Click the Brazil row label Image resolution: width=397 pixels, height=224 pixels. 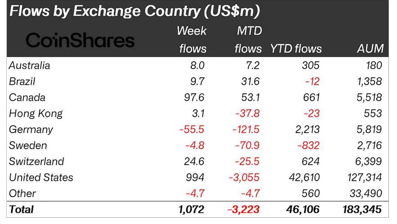point(22,81)
